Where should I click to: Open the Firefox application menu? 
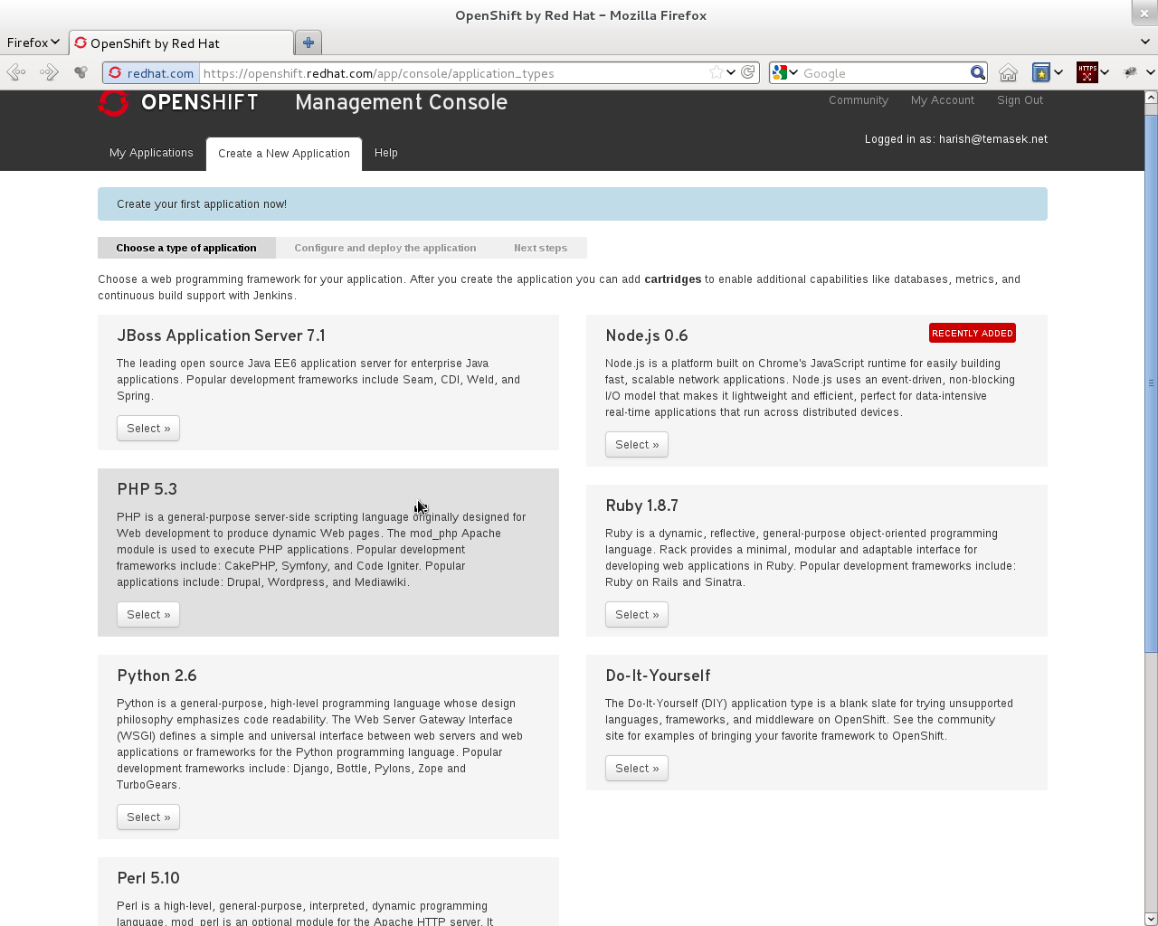pos(33,43)
